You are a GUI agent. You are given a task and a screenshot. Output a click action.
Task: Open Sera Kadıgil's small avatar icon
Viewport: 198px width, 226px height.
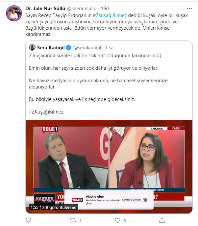tap(32, 47)
